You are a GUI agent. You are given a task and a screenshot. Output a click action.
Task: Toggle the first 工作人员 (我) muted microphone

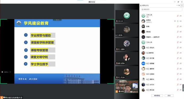click(178, 16)
